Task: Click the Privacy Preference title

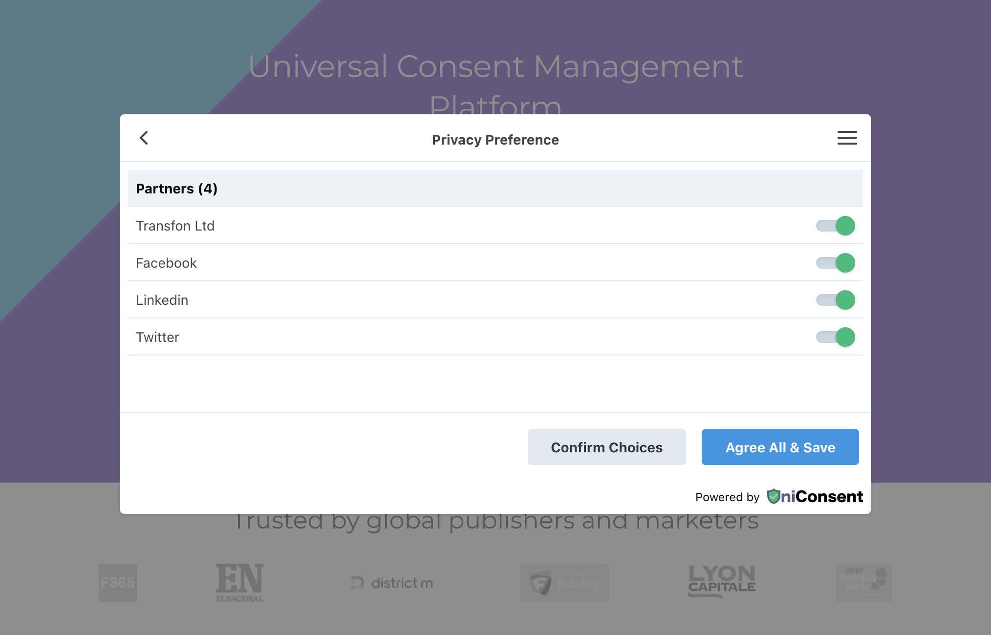Action: (495, 140)
